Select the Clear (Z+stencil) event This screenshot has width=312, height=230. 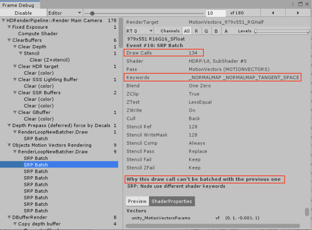pos(50,60)
